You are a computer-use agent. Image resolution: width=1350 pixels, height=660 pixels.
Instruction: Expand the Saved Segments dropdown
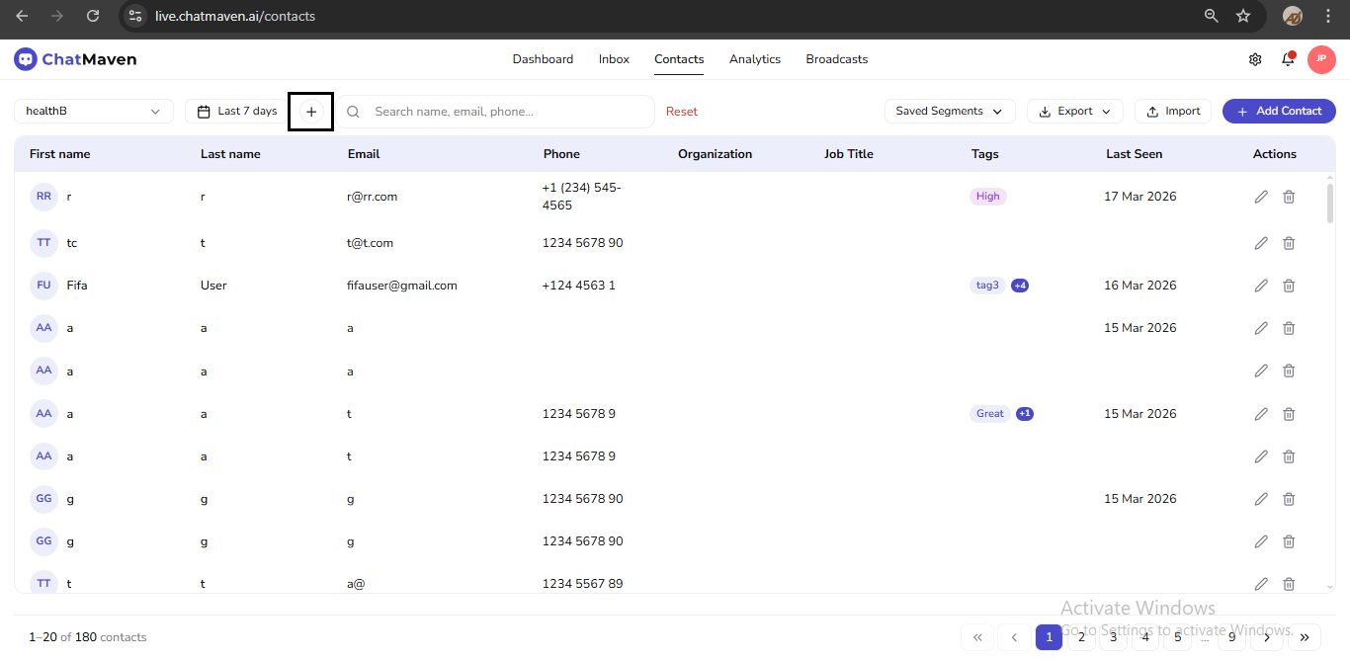point(949,111)
